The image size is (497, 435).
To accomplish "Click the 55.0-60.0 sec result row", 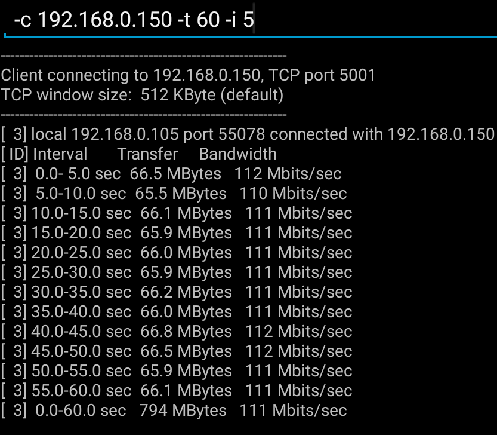I will [x=177, y=391].
